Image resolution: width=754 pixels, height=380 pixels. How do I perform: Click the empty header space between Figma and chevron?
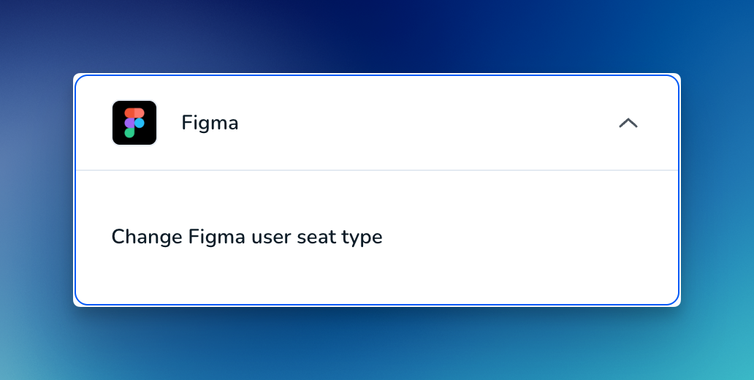click(428, 123)
